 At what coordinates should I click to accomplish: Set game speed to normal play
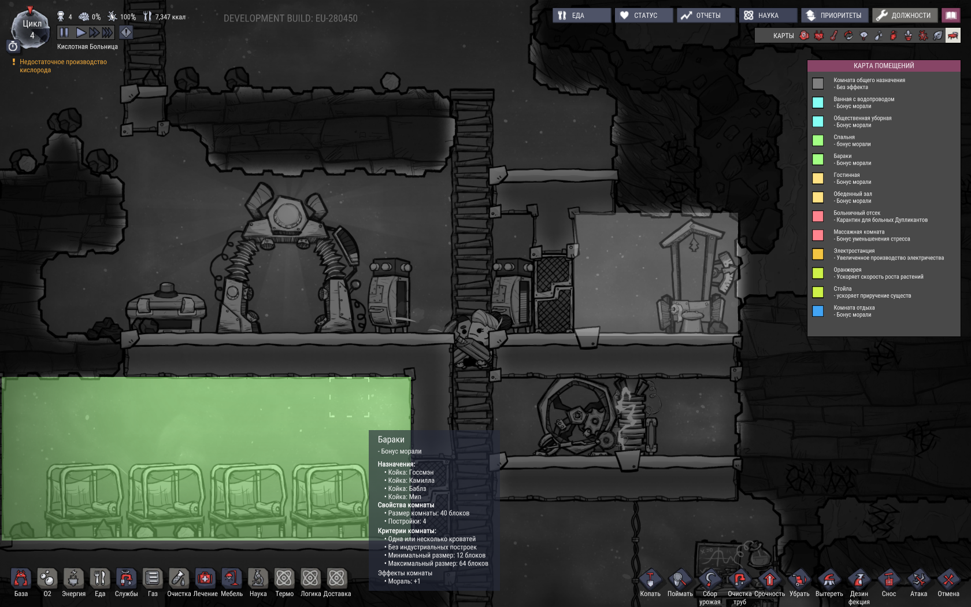pyautogui.click(x=81, y=32)
